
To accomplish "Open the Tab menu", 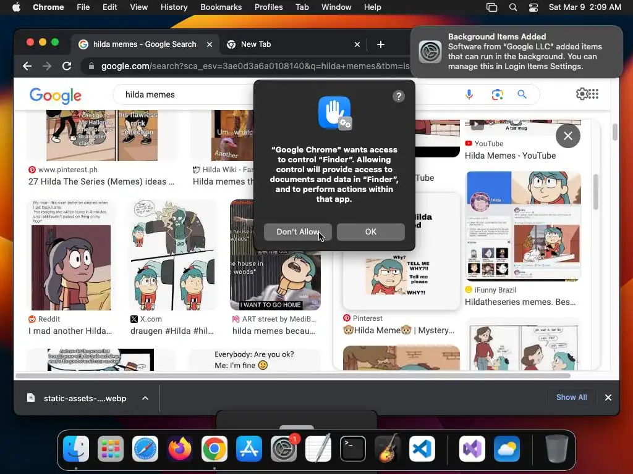I will pyautogui.click(x=302, y=7).
